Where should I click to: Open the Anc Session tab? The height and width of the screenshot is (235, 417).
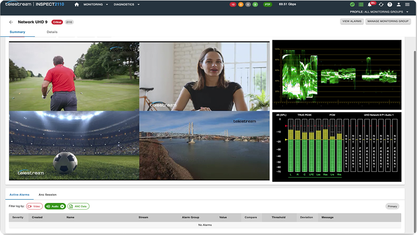tap(47, 195)
